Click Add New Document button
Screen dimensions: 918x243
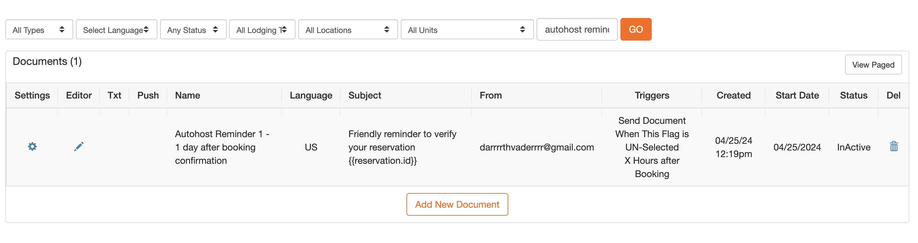tap(457, 204)
